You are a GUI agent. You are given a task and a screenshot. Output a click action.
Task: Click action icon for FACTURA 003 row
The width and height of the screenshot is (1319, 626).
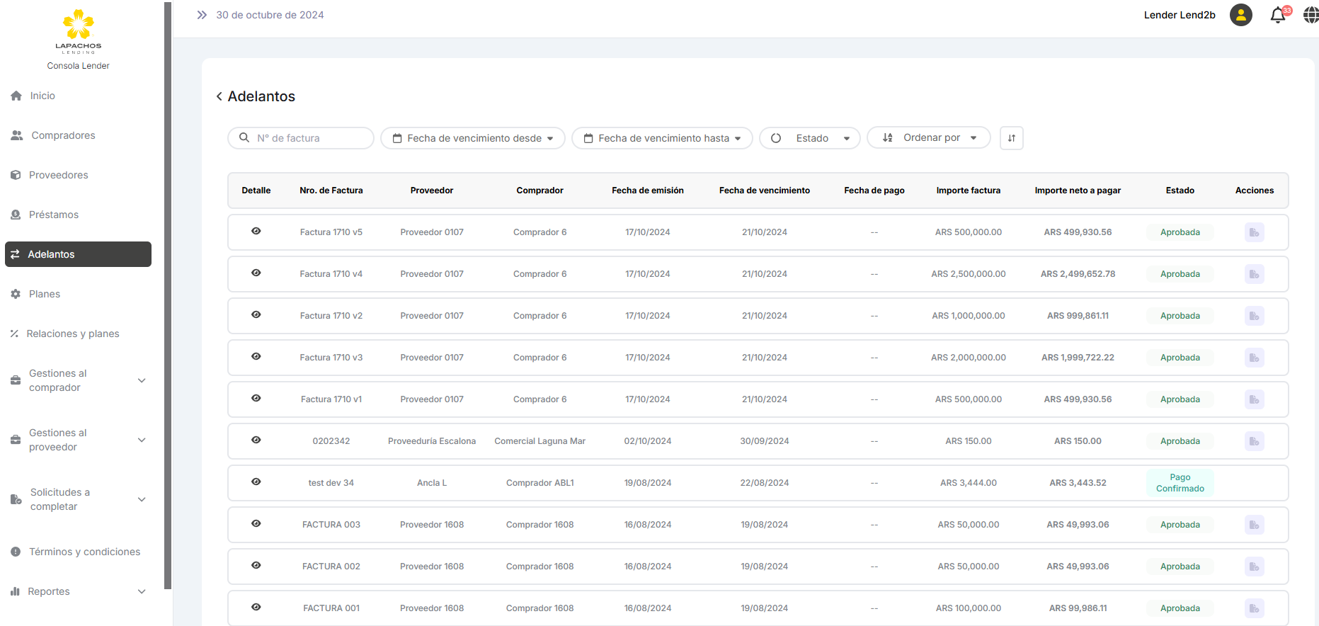pos(1254,525)
